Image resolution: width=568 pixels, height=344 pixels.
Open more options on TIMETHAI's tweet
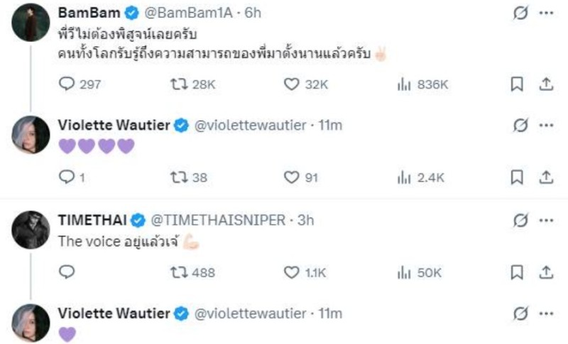[x=546, y=220]
